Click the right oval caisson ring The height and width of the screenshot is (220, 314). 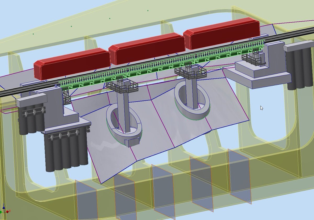[x=192, y=100]
